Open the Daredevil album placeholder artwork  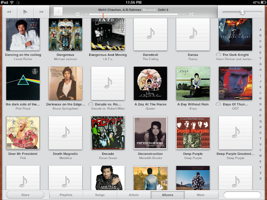pyautogui.click(x=150, y=34)
